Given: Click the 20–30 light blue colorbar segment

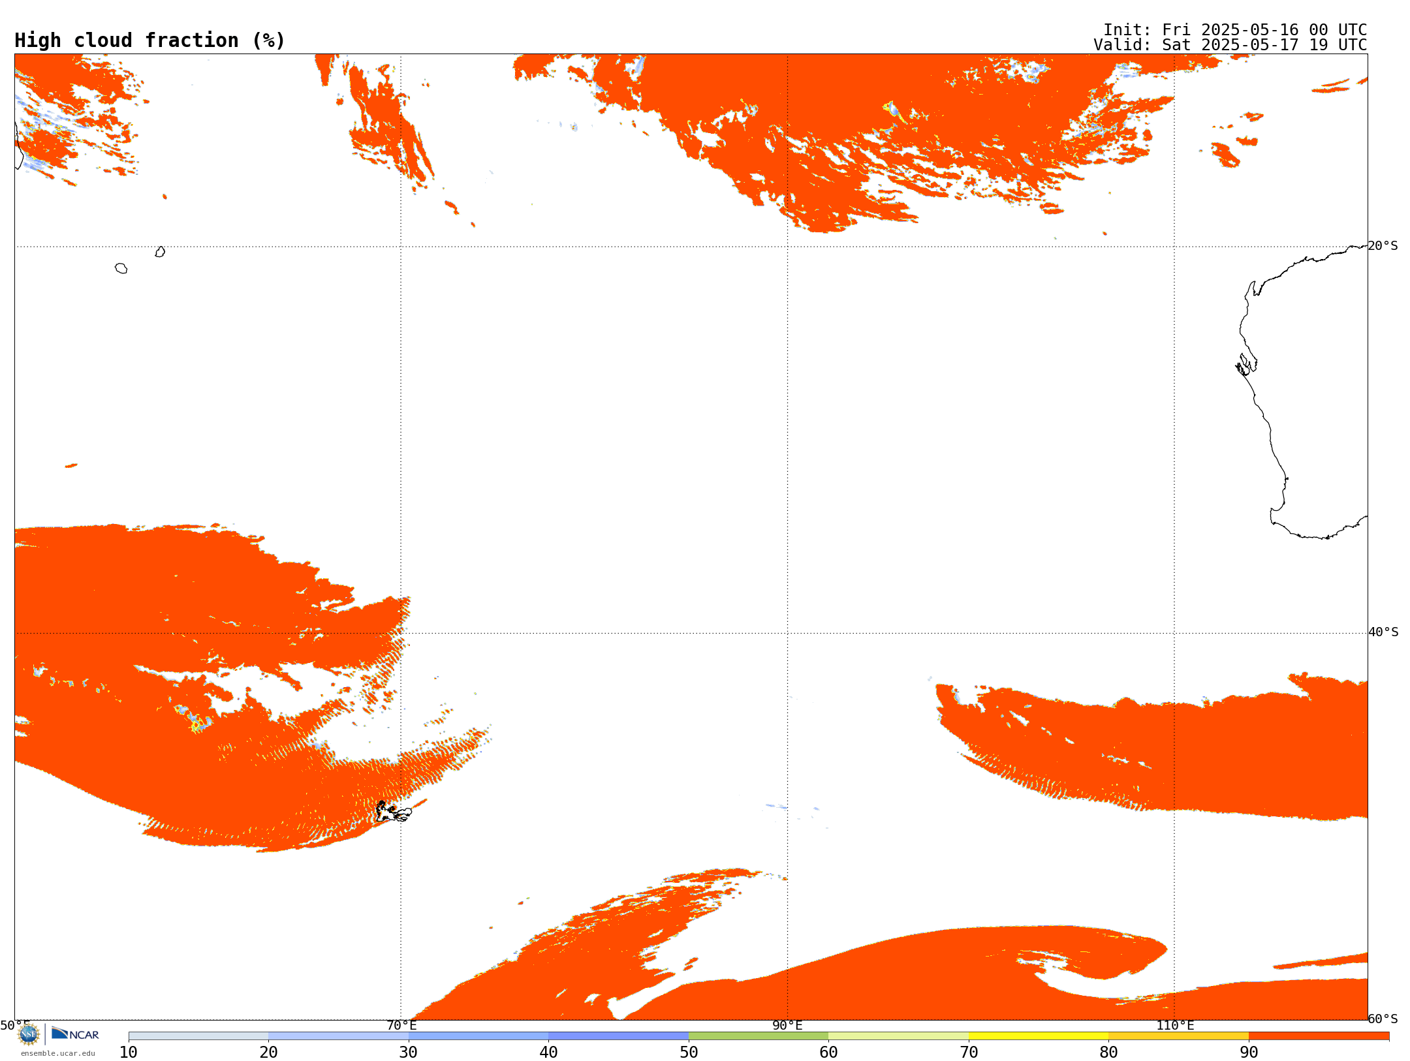Looking at the screenshot, I should (x=338, y=1036).
